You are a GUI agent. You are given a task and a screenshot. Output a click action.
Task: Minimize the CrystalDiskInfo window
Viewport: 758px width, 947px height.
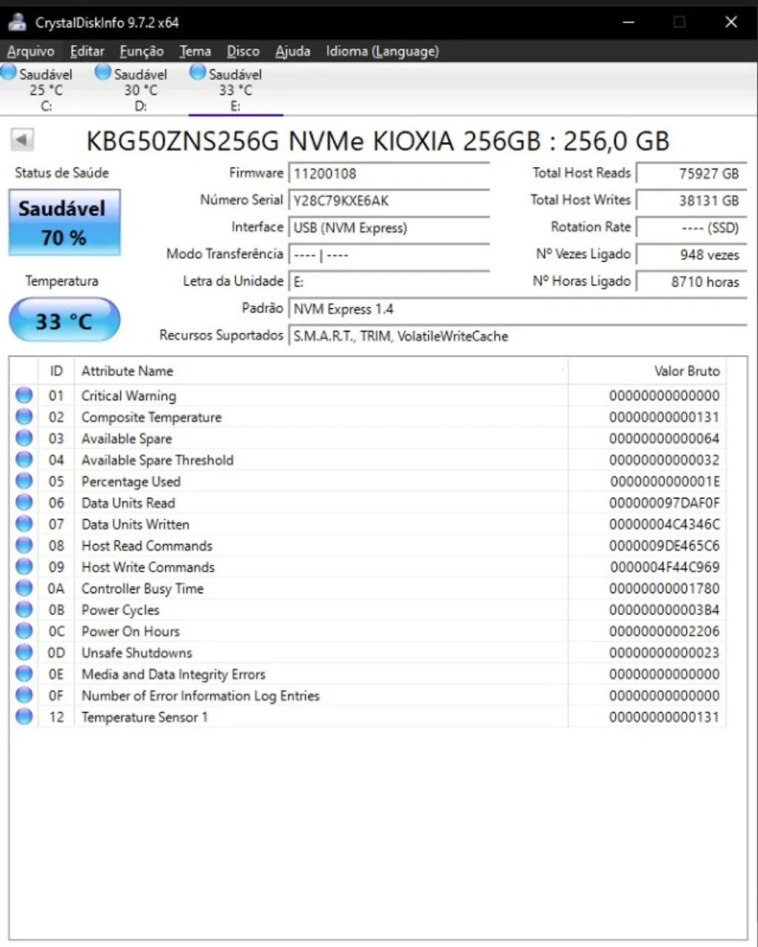click(x=628, y=22)
